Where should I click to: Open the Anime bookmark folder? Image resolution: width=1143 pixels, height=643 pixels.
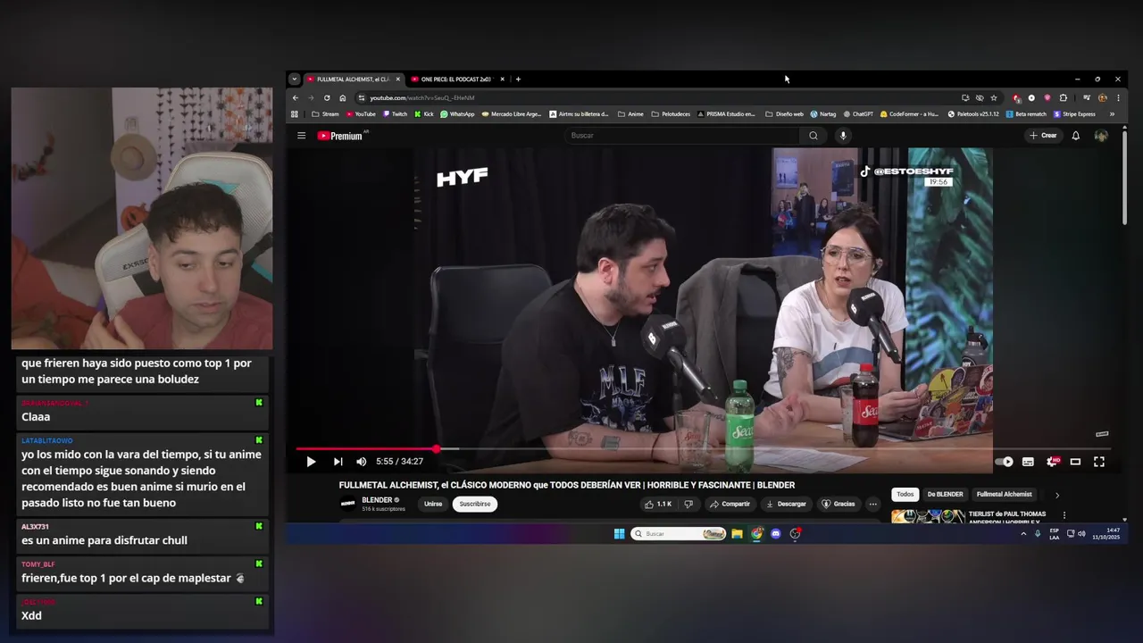630,114
